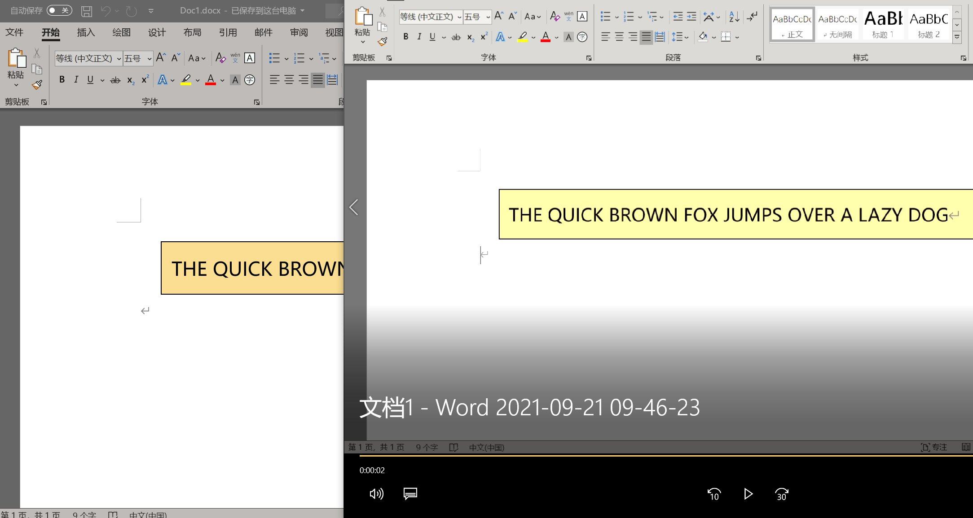Click the Save icon in Doc1.docx title bar
The width and height of the screenshot is (973, 518).
[87, 11]
